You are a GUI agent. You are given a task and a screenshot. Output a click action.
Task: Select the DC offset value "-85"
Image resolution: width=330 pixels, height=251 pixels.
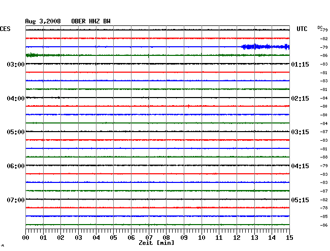tap(324, 216)
